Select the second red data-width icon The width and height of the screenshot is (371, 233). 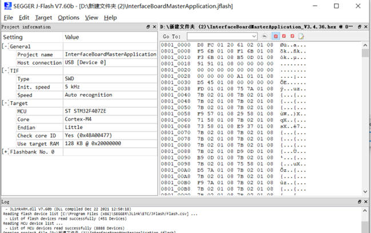tap(284, 37)
